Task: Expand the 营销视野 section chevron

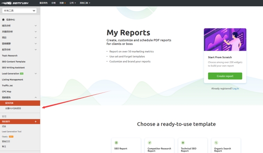Action: point(36,44)
